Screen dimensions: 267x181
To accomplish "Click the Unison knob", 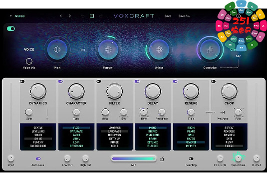I will (x=159, y=50).
